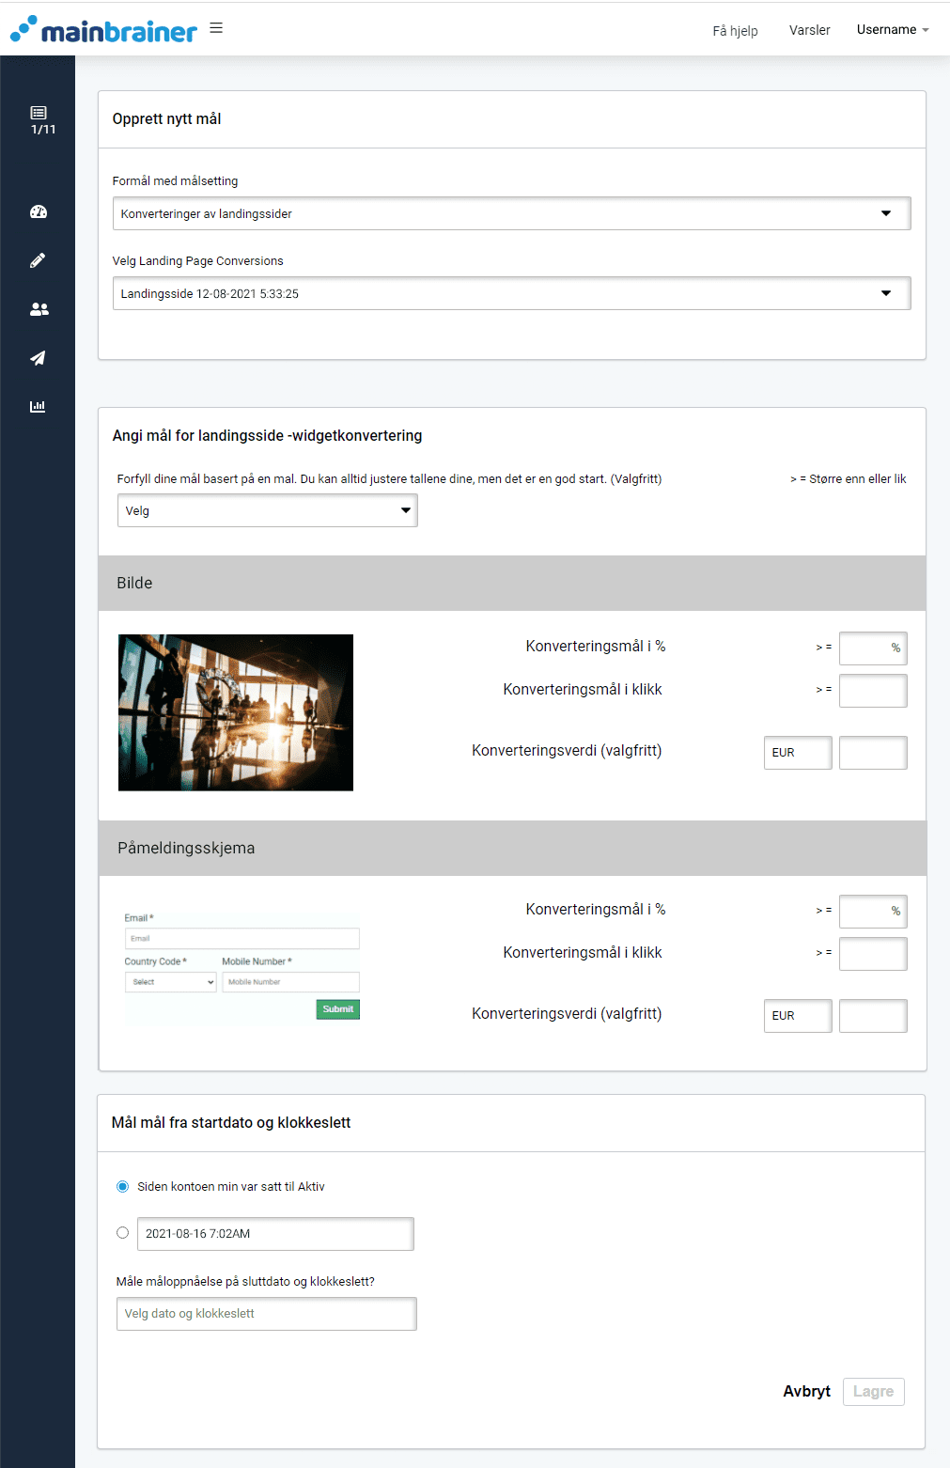Select 'Siden kontoen min var satt til Aktiv'

point(122,1186)
